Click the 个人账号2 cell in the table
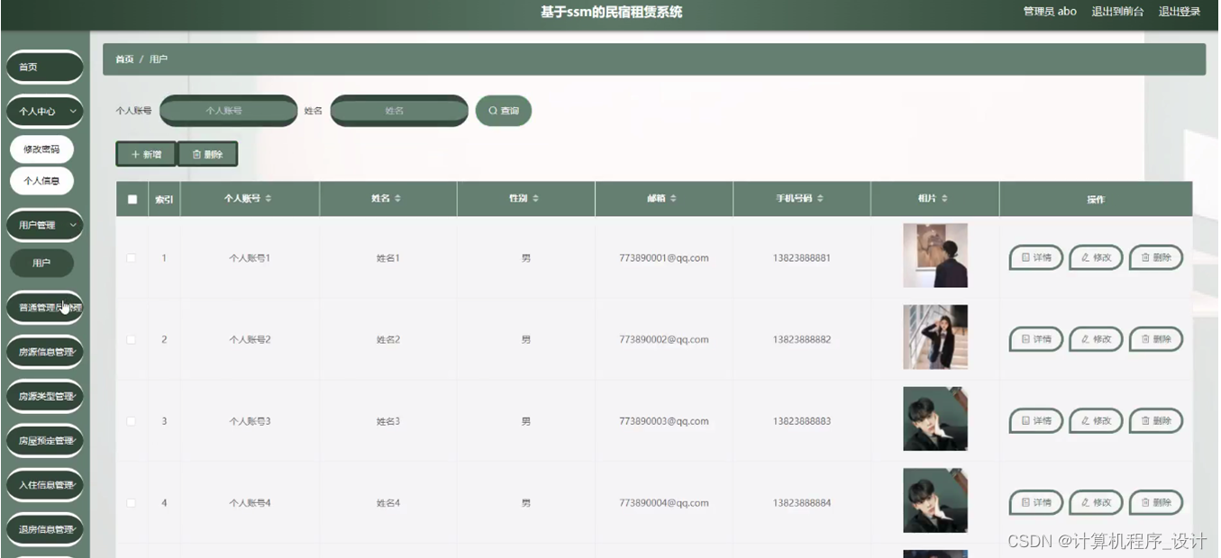This screenshot has width=1221, height=558. click(x=250, y=340)
